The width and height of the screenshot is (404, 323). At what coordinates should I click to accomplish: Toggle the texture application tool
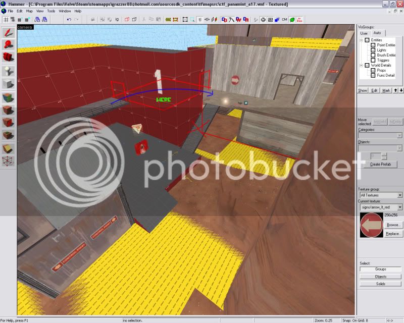tap(9, 98)
